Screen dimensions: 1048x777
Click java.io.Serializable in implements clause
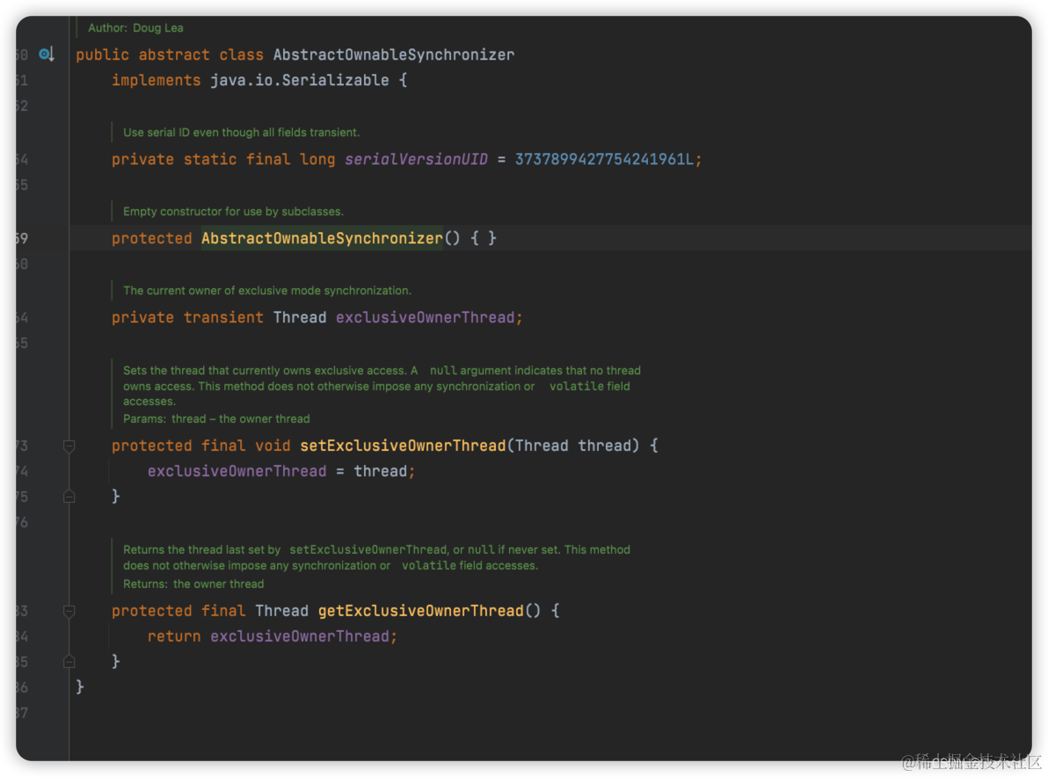(300, 80)
